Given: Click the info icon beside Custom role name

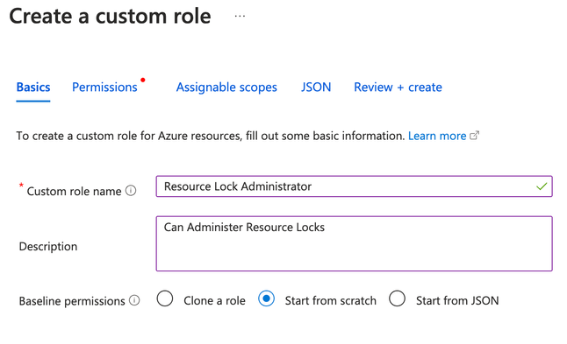Looking at the screenshot, I should 131,191.
